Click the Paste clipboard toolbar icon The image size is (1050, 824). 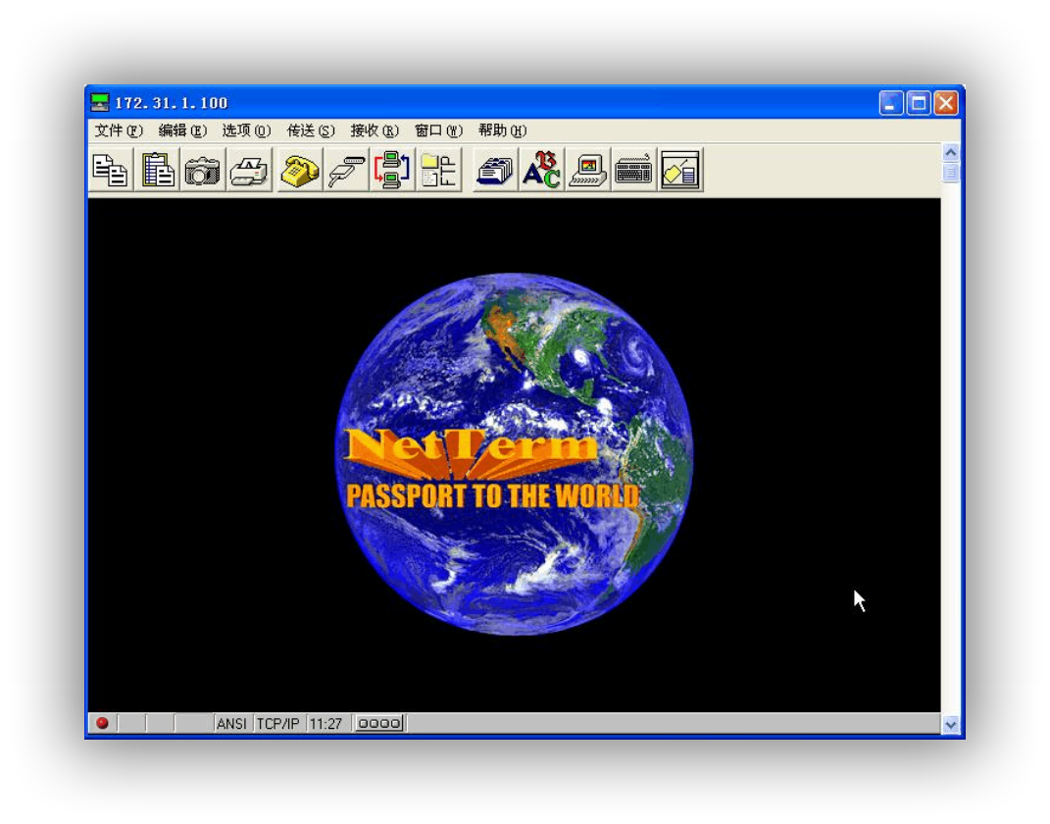point(158,170)
